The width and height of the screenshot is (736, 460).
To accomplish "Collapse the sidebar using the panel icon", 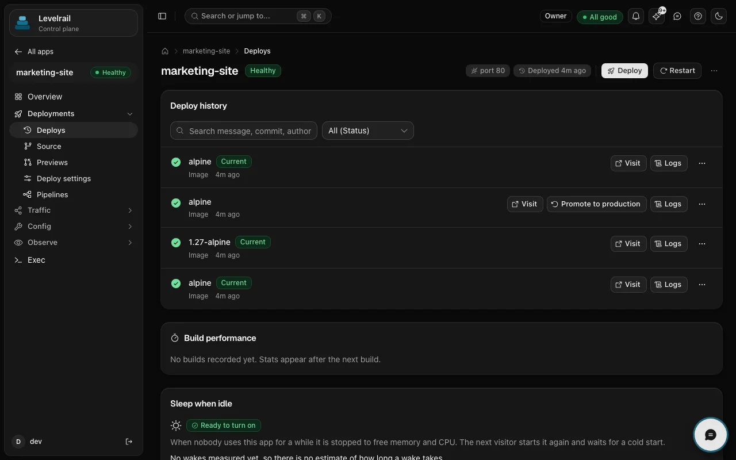I will tap(162, 16).
